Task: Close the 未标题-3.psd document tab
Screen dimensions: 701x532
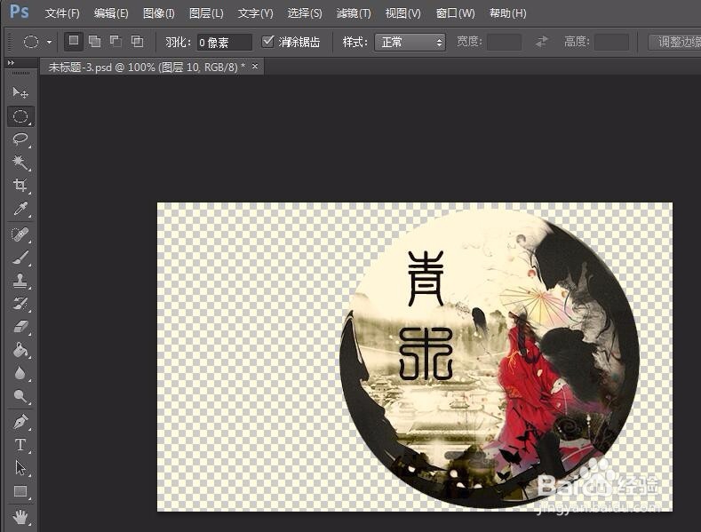Action: [255, 66]
